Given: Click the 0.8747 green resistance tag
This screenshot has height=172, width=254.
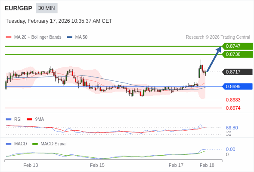Looking at the screenshot, I should pyautogui.click(x=237, y=46).
